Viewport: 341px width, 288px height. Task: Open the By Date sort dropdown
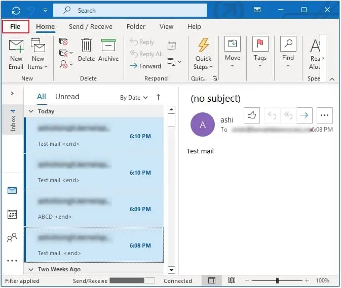pyautogui.click(x=134, y=98)
